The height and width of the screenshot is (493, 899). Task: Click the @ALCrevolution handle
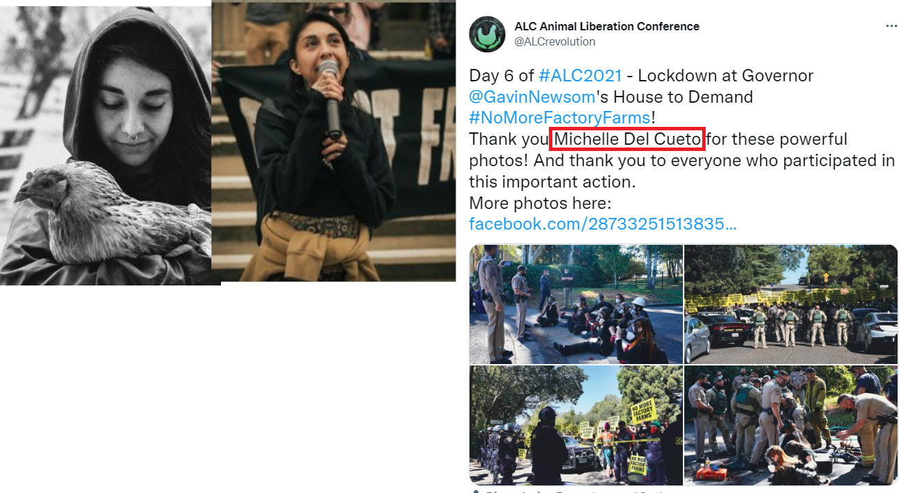pos(555,41)
